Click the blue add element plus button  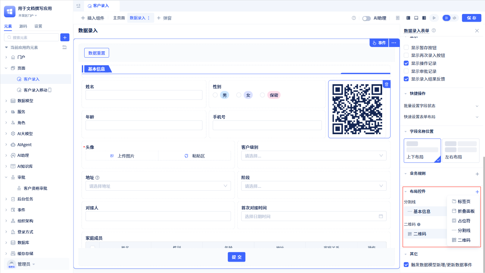click(x=65, y=37)
